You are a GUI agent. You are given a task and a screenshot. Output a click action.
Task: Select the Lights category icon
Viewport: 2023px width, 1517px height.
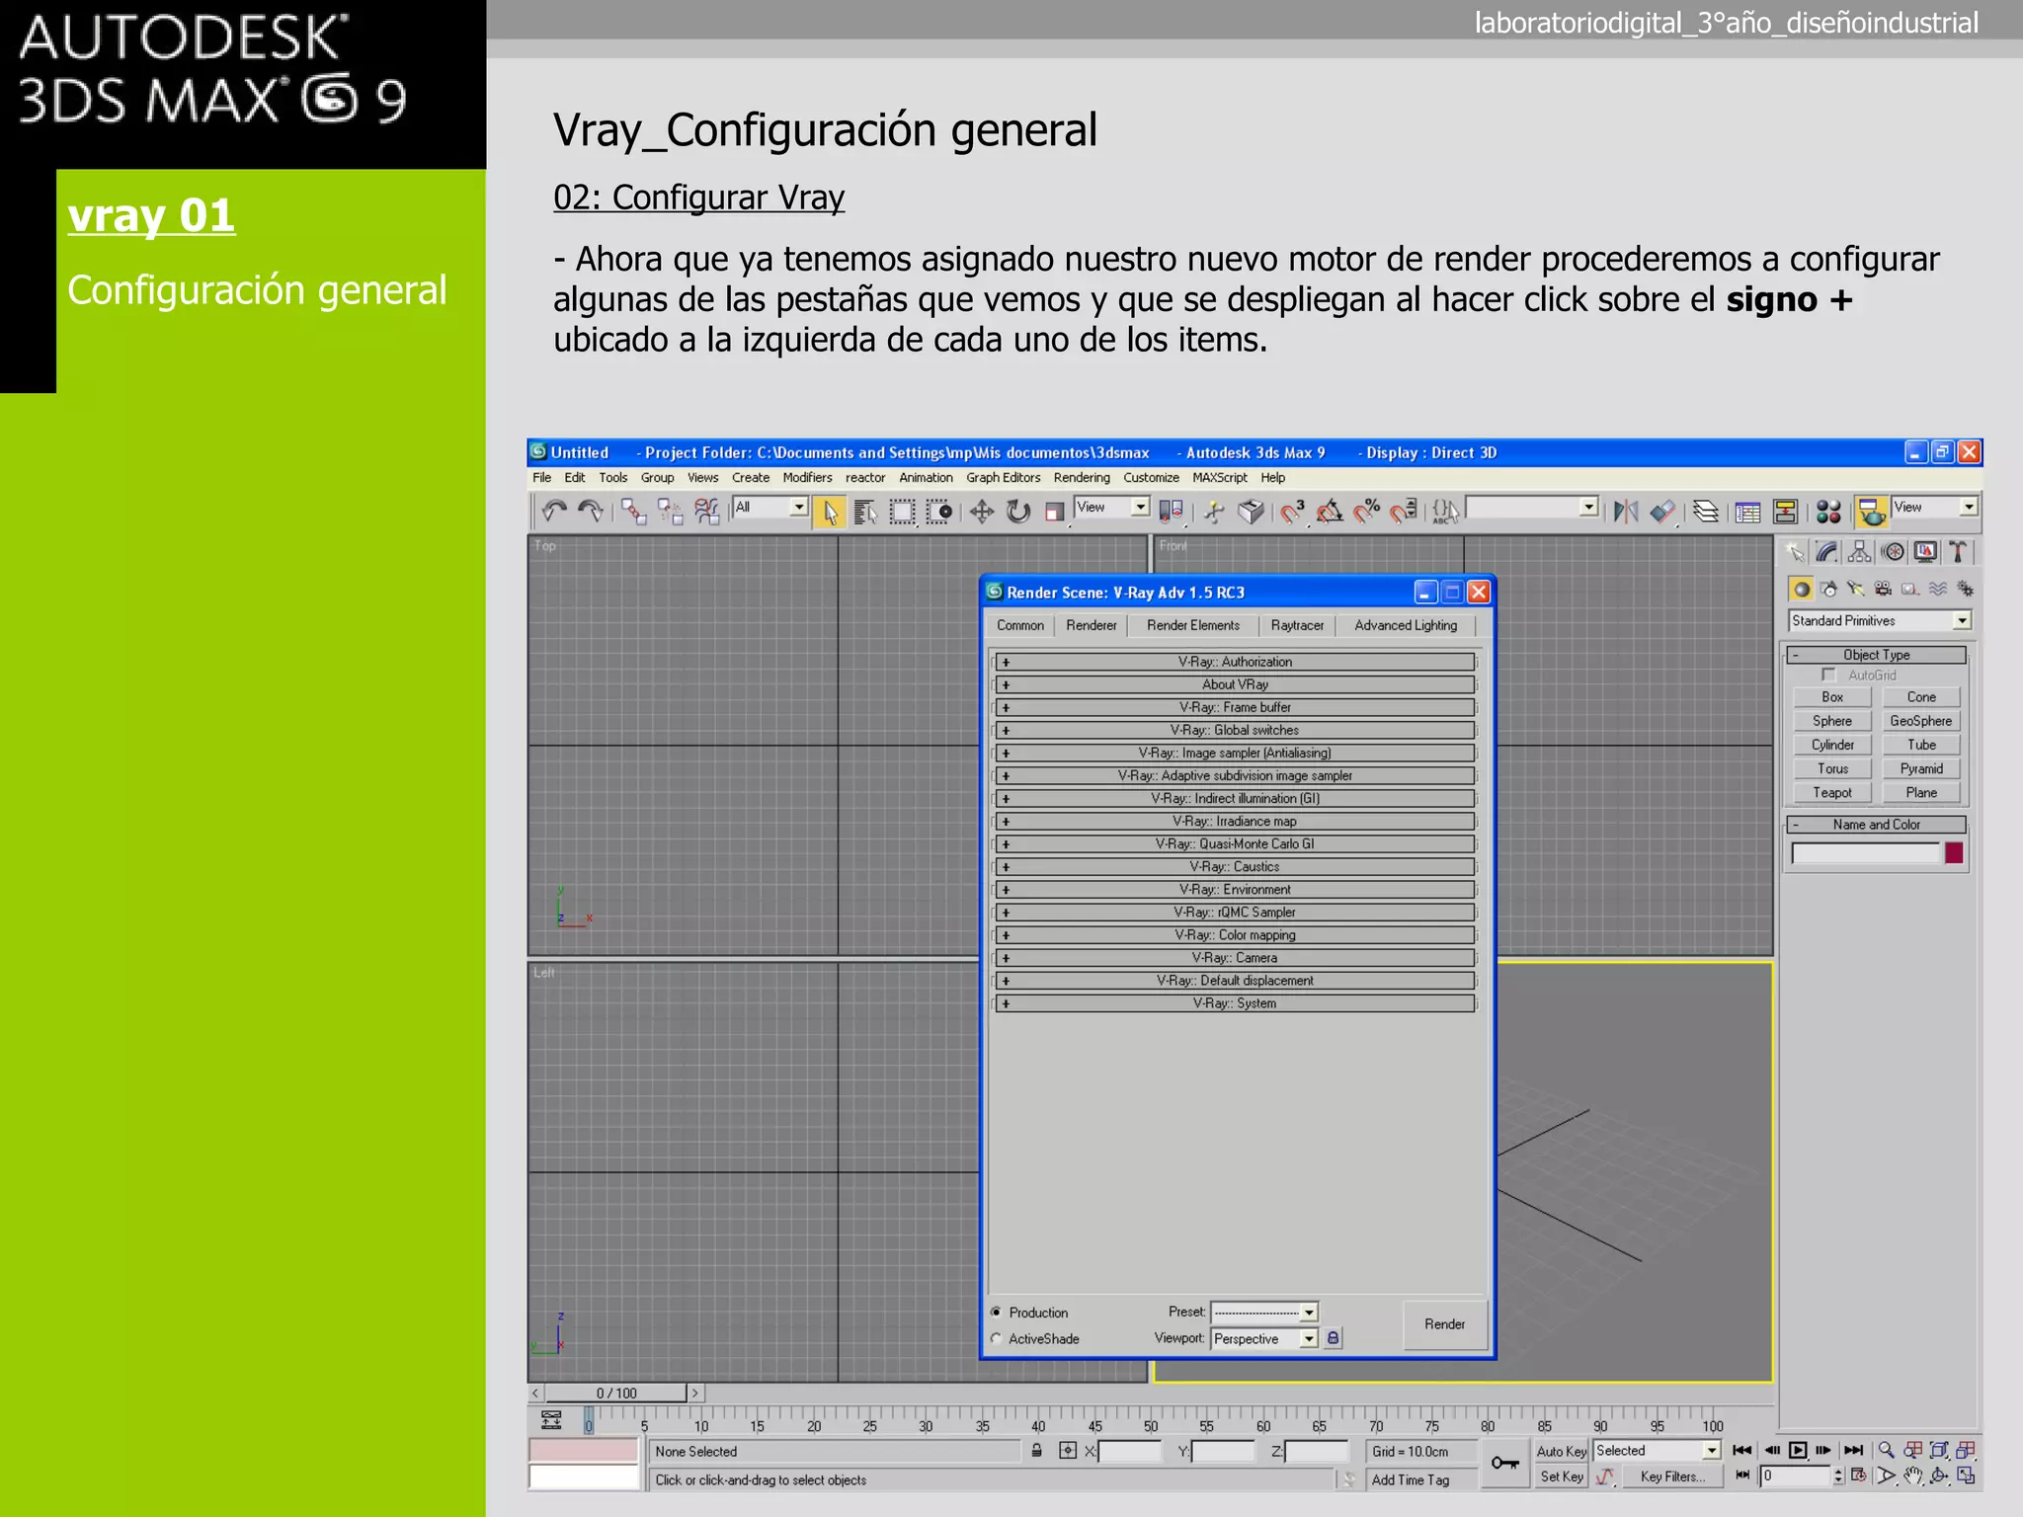[1855, 589]
